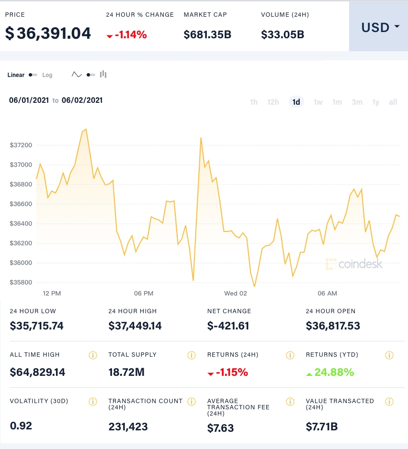
Task: Click the Total Supply info icon
Action: click(x=191, y=355)
